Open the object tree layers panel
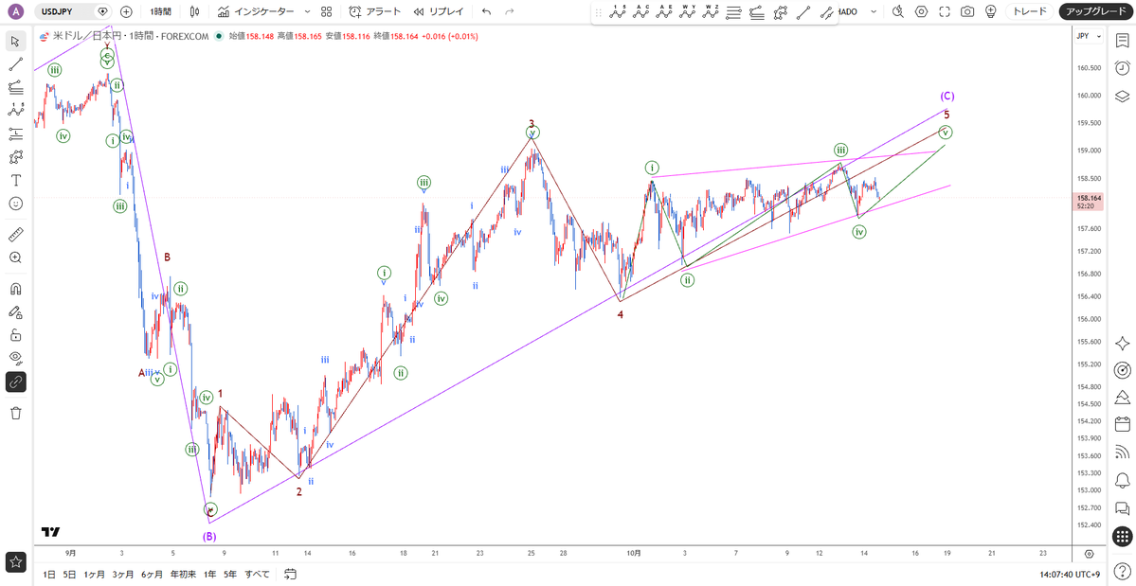The image size is (1136, 586). [1122, 96]
